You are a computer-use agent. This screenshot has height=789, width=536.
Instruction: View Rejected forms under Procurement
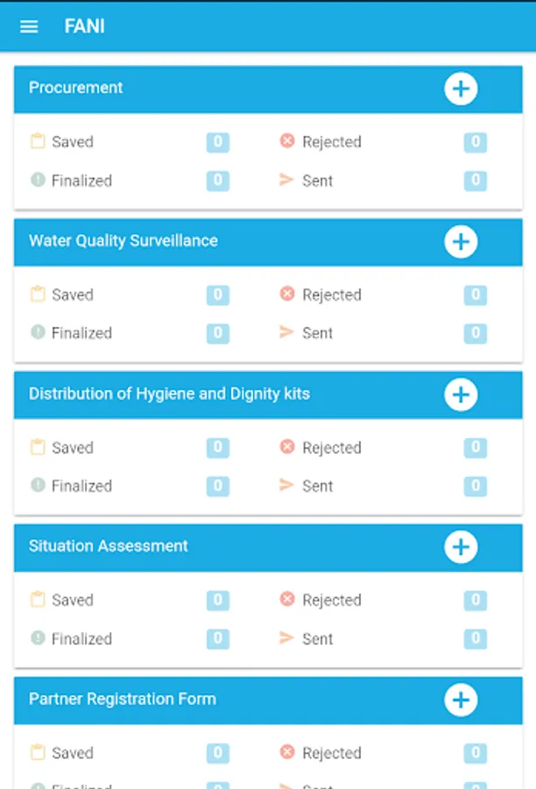[x=331, y=142]
